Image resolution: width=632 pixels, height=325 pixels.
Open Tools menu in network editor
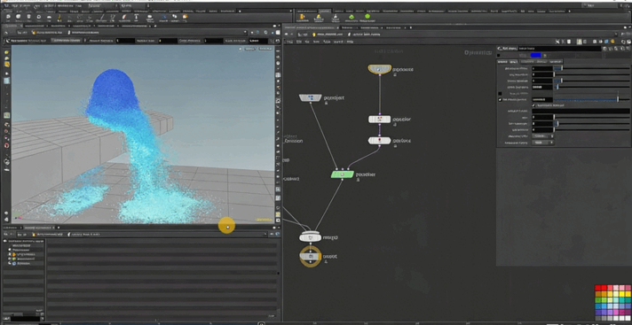pos(327,42)
